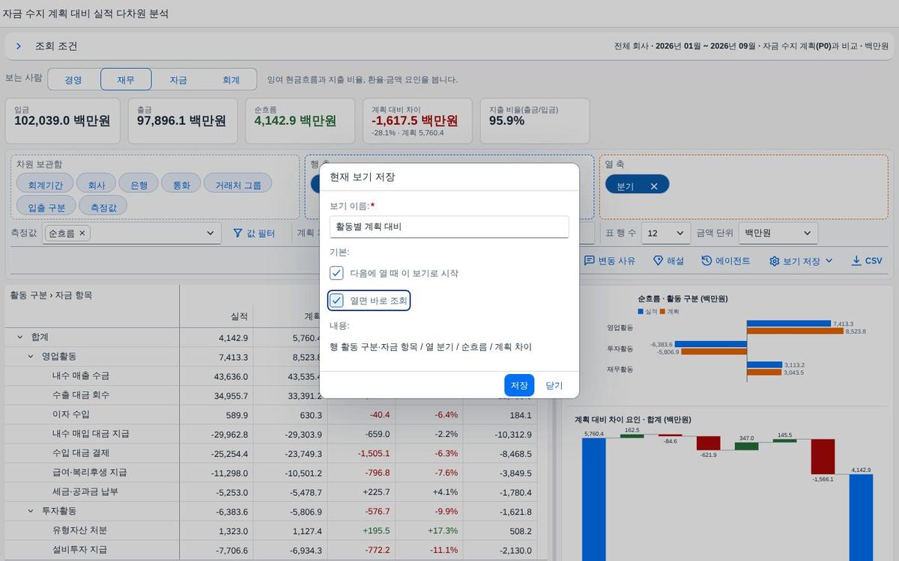Open the 에이전트 tool
Image resolution: width=899 pixels, height=561 pixels.
click(x=726, y=261)
